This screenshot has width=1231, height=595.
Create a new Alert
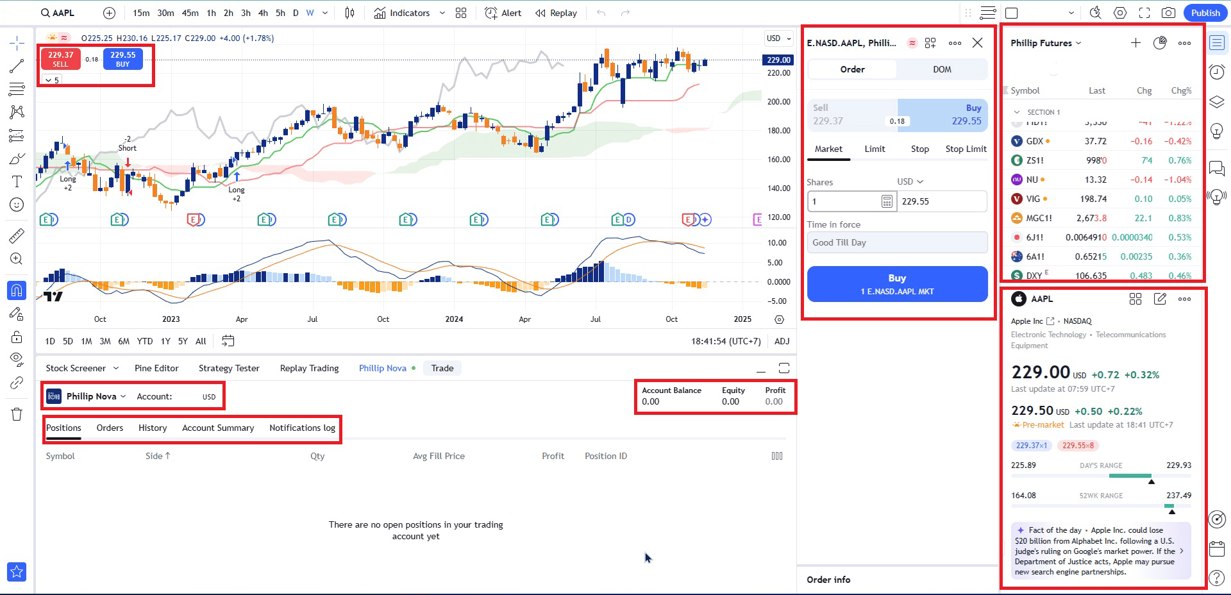(503, 13)
